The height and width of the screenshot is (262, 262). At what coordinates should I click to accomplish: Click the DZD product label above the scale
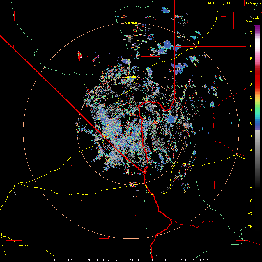point(256,17)
